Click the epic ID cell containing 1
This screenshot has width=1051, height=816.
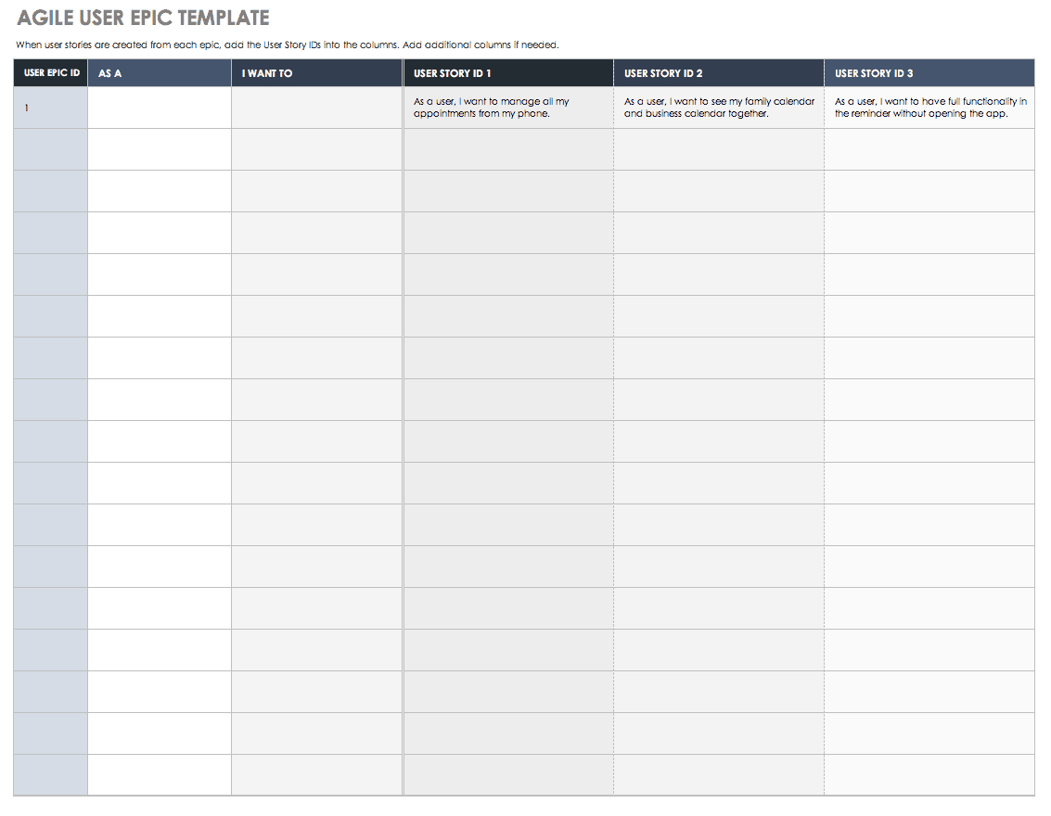[51, 108]
